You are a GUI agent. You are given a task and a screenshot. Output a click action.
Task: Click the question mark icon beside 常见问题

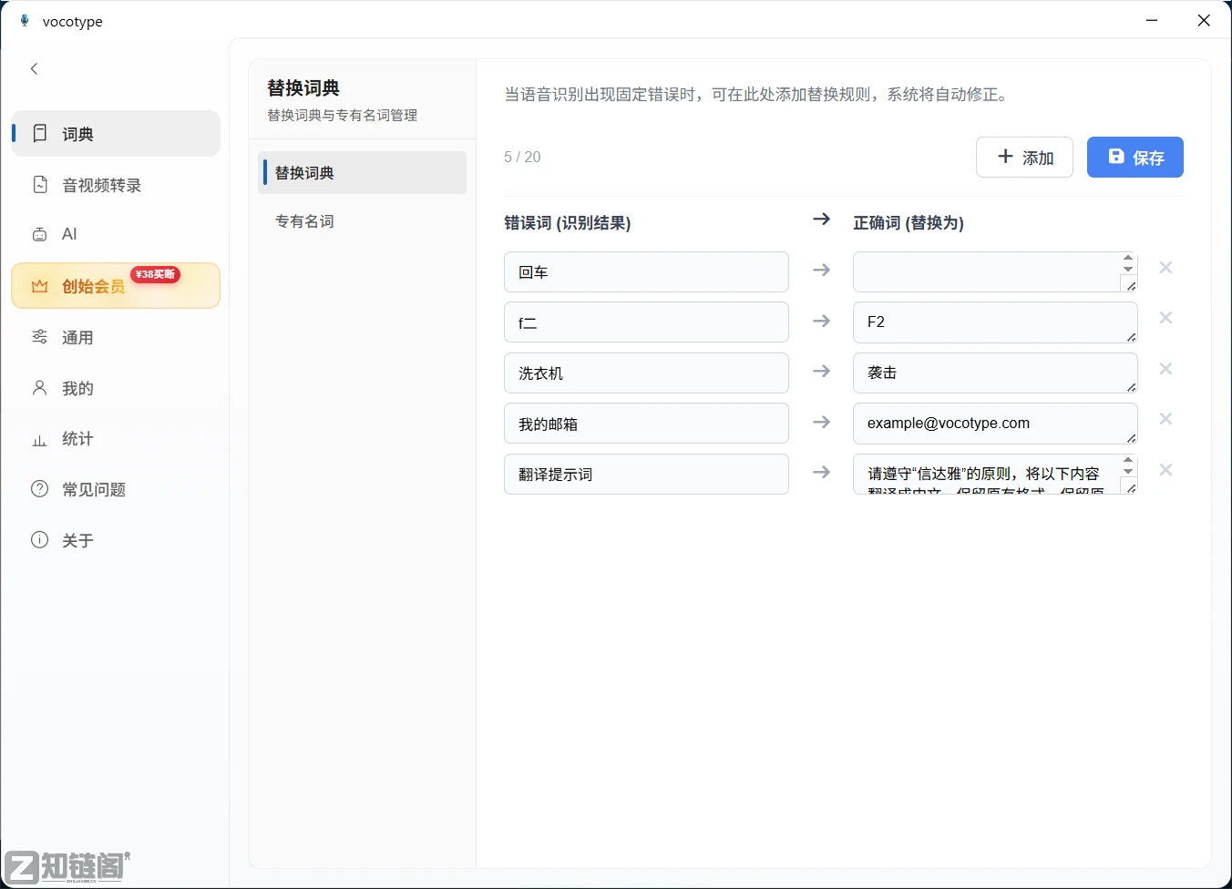[x=40, y=489]
